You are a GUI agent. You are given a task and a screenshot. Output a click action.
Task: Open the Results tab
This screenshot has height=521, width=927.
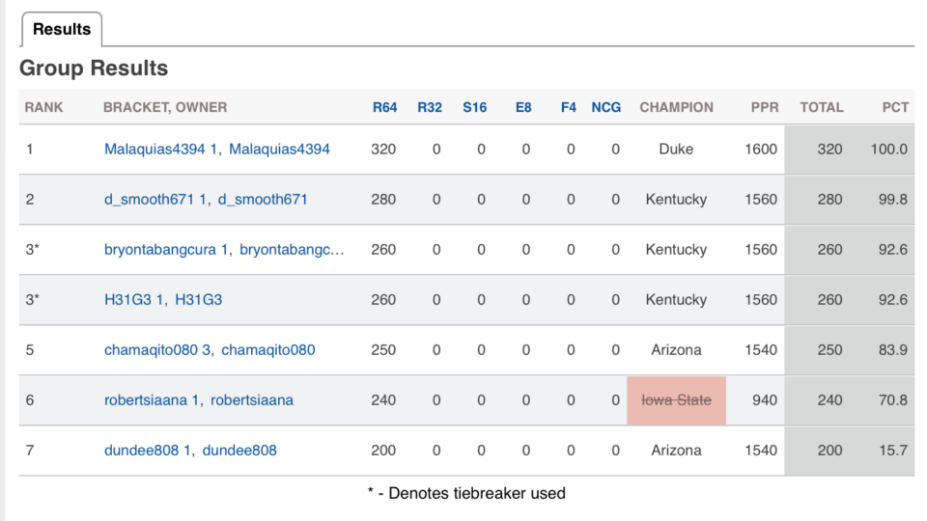pyautogui.click(x=62, y=29)
